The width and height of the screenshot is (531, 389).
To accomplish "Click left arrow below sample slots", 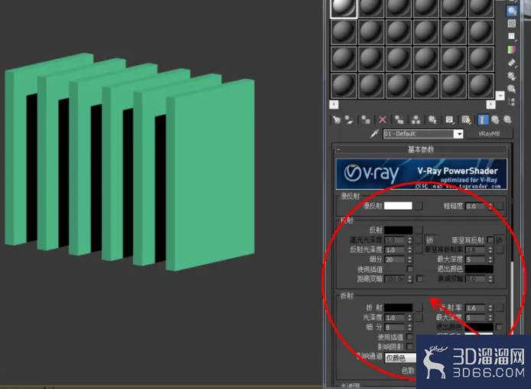I will (x=334, y=104).
